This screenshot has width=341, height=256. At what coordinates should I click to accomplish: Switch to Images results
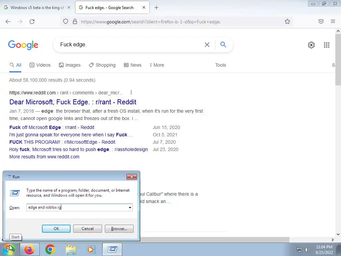tap(70, 65)
